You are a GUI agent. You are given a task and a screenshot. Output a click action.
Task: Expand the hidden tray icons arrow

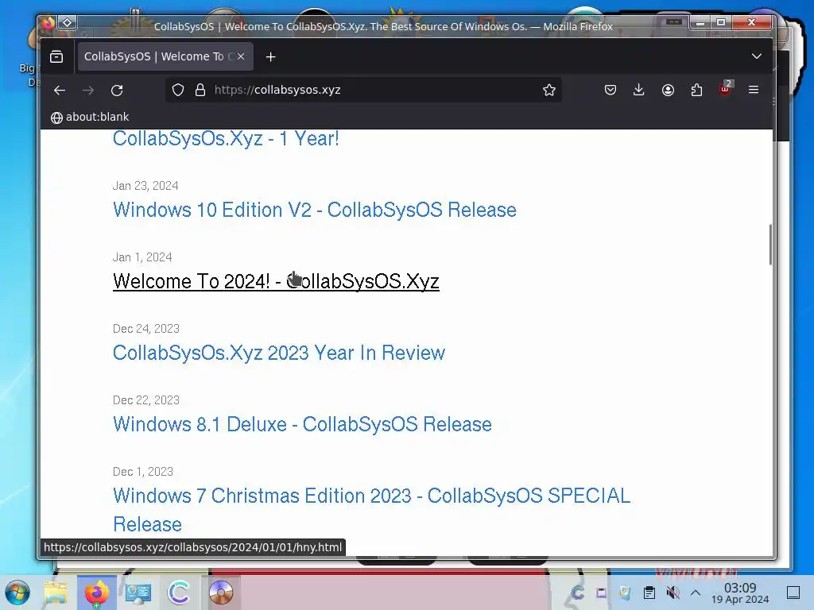pyautogui.click(x=696, y=593)
